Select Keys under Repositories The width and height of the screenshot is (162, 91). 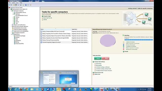17,39
